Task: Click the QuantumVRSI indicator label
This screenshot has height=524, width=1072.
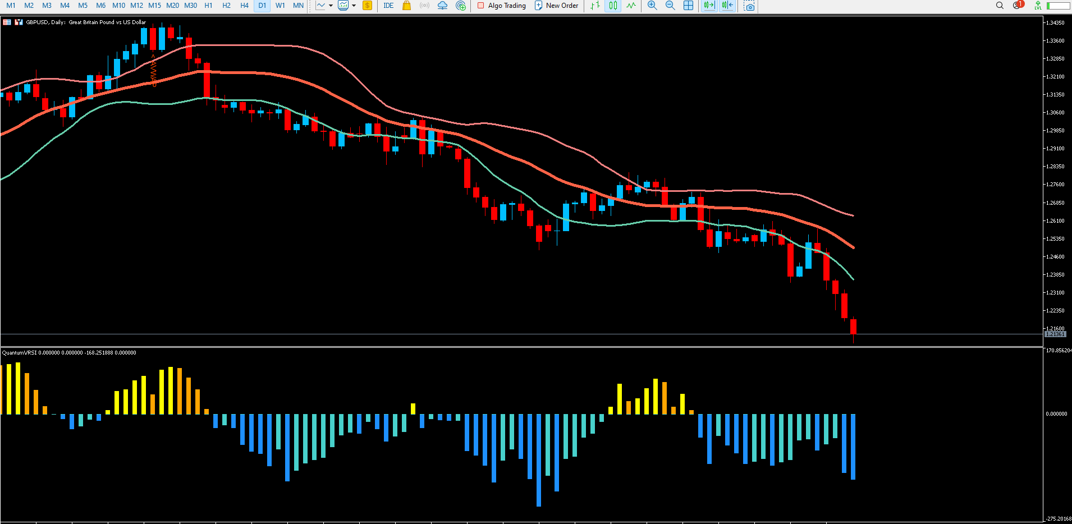Action: pos(69,353)
